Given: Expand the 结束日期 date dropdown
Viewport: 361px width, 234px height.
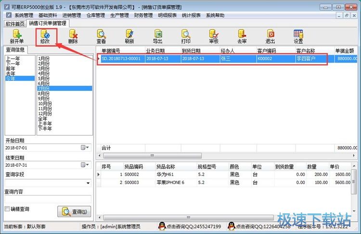Looking at the screenshot, I should 87,165.
